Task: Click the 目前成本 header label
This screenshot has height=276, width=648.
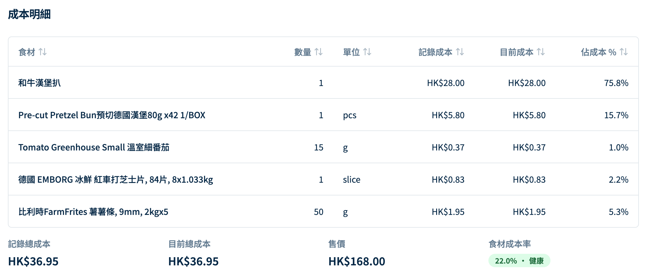Action: point(517,52)
